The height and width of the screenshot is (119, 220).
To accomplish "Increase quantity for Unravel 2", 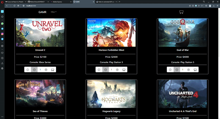I will tap(46, 70).
